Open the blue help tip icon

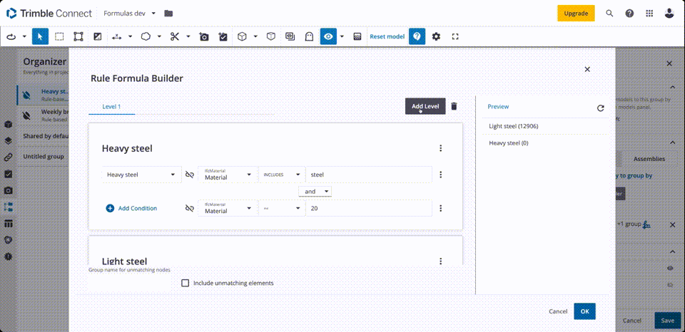point(417,36)
